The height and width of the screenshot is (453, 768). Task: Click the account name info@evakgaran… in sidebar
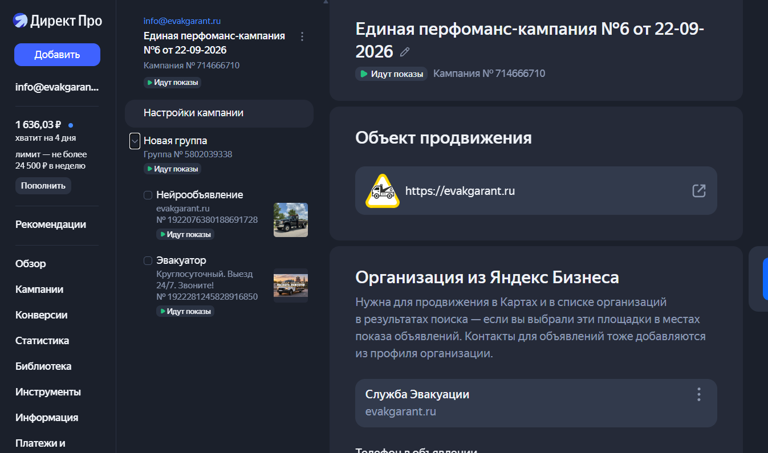click(x=57, y=88)
